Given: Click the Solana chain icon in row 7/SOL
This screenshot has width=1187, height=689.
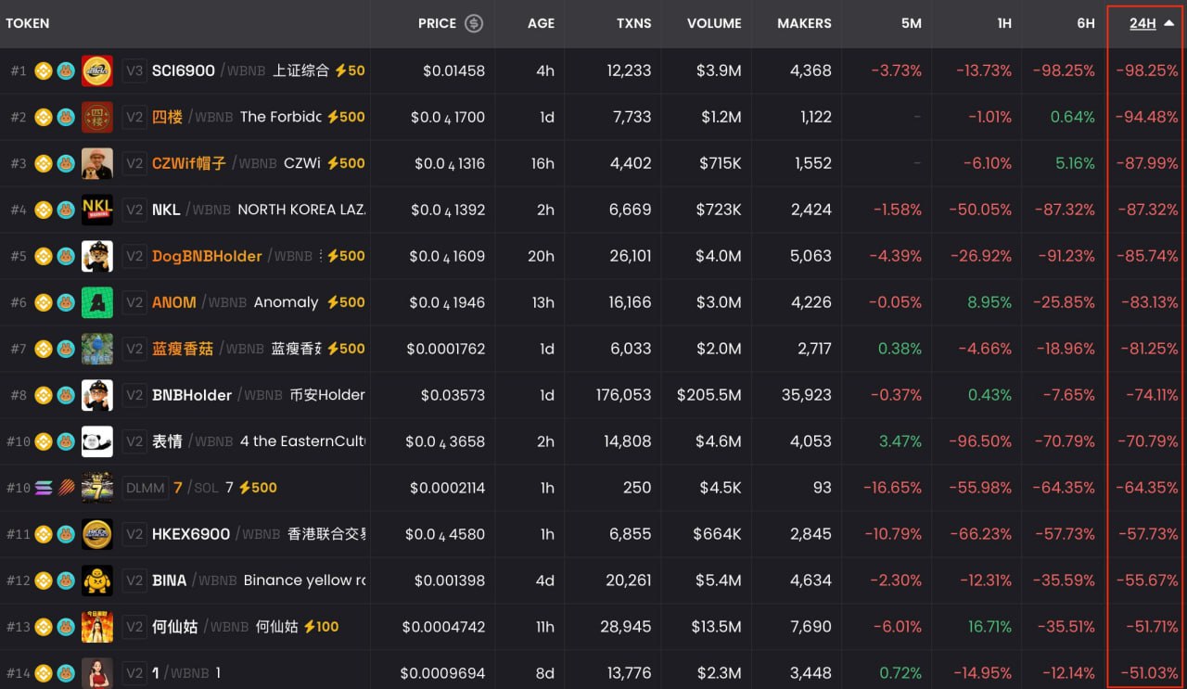Looking at the screenshot, I should click(x=44, y=488).
